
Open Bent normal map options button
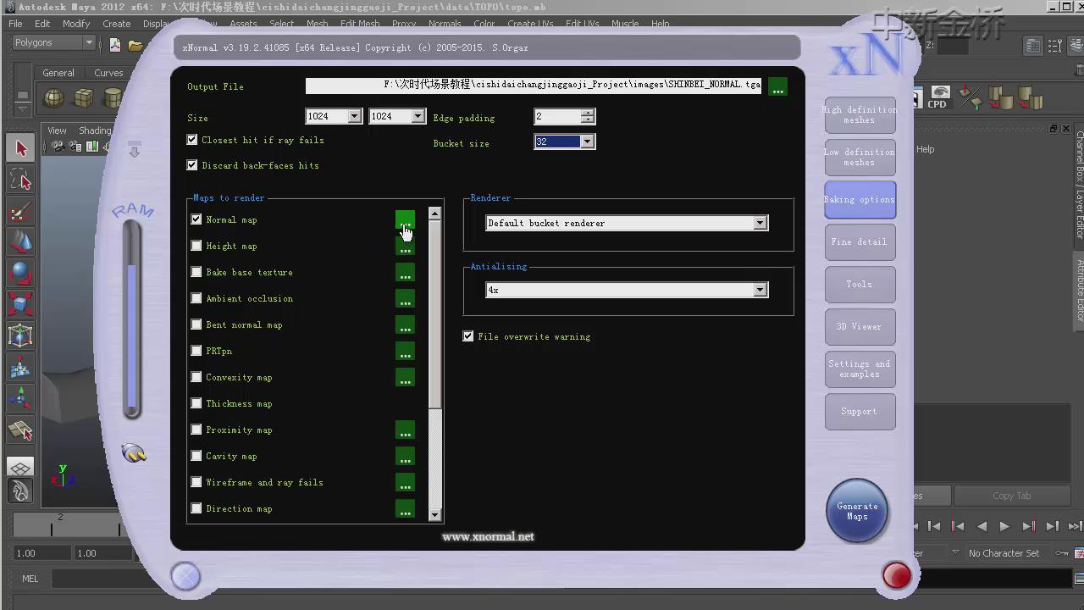pos(405,325)
